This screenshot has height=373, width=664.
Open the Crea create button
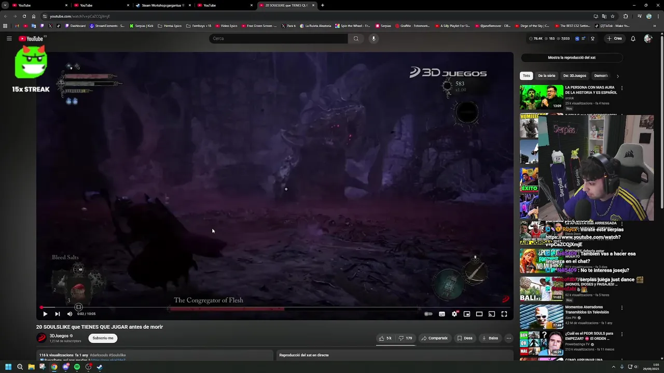[614, 38]
